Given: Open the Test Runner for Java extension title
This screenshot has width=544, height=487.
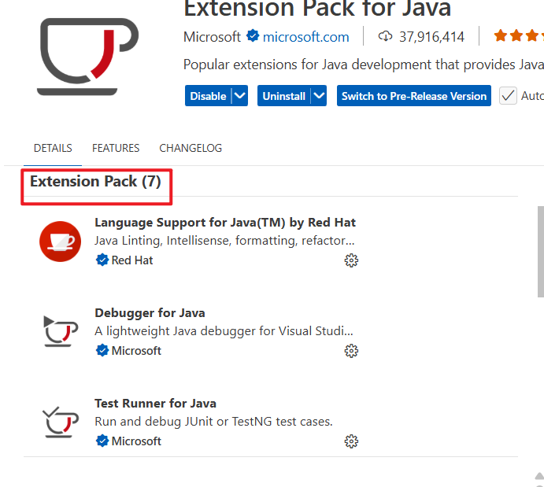Looking at the screenshot, I should tap(155, 404).
